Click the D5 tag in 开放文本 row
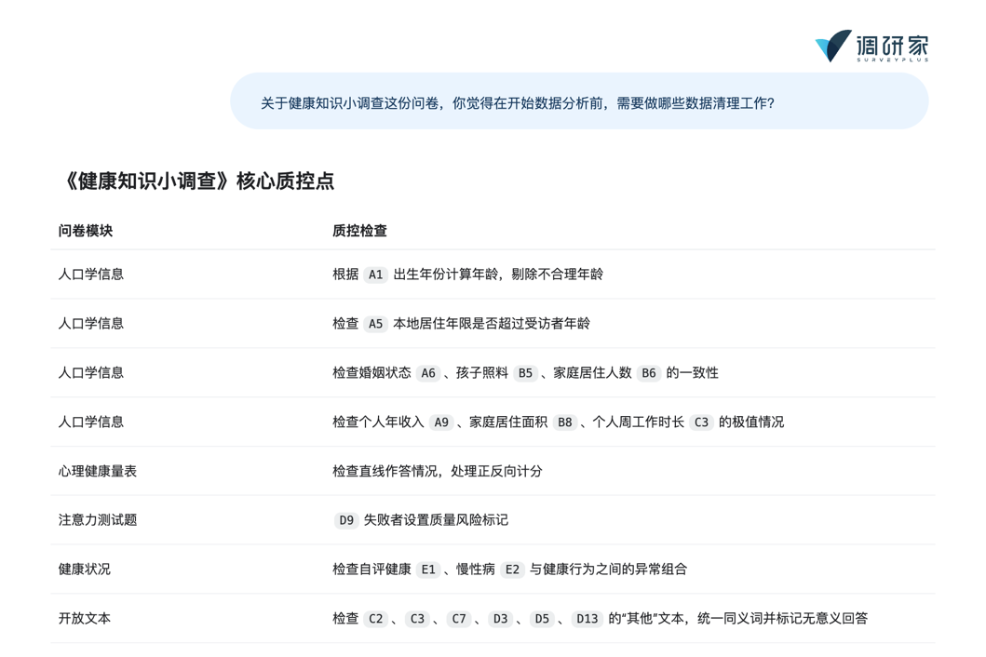The image size is (986, 657). tap(542, 619)
